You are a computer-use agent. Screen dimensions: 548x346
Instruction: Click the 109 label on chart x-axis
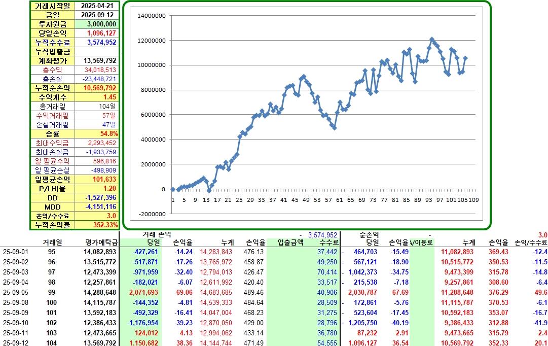coord(473,200)
